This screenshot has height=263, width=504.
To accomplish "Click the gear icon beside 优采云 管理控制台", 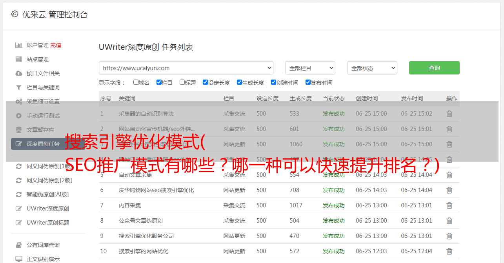I will [x=15, y=14].
